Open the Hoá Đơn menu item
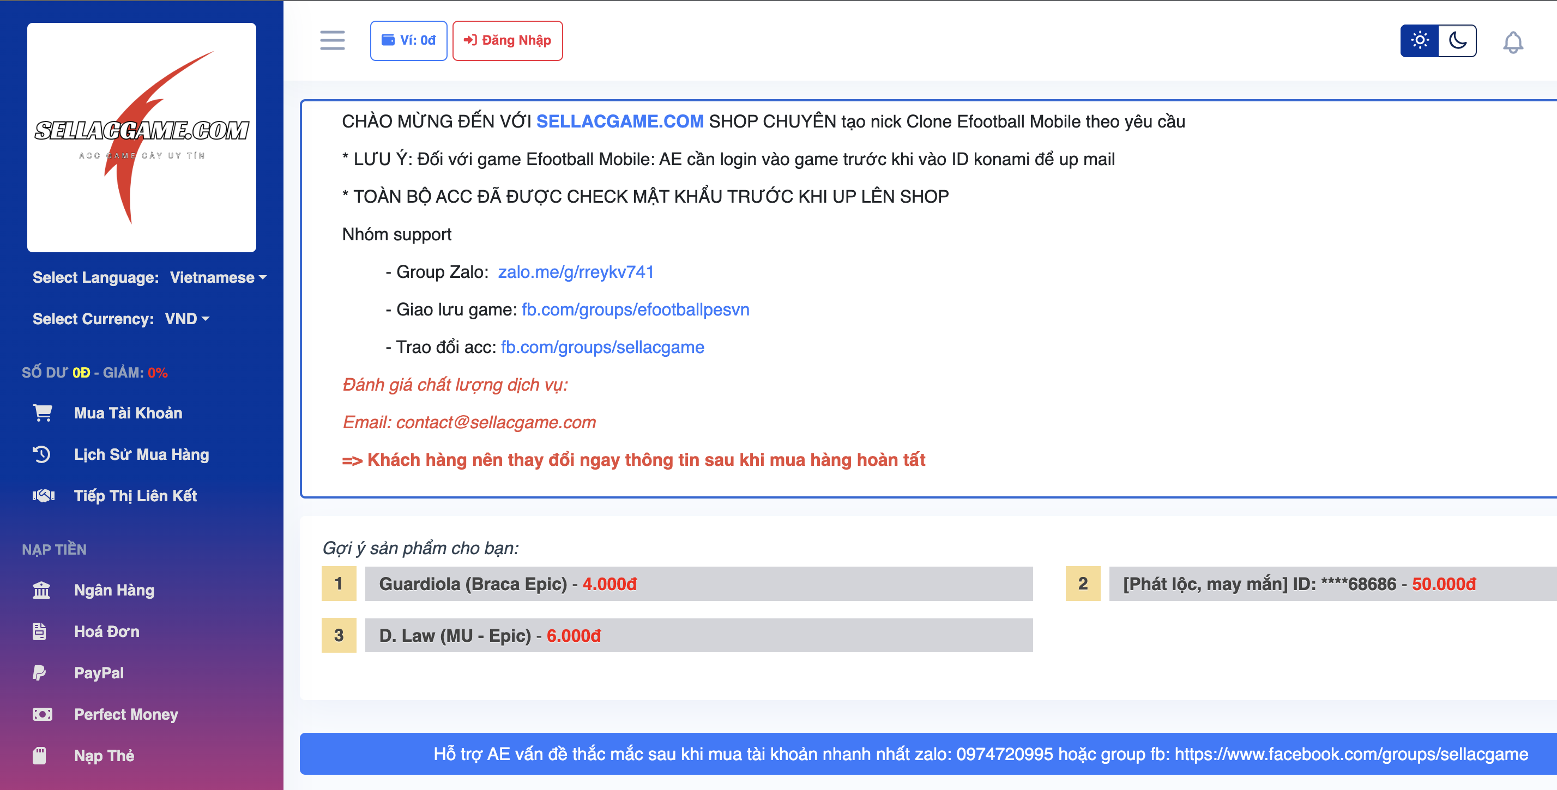Screen dimensions: 1557x790 (106, 632)
